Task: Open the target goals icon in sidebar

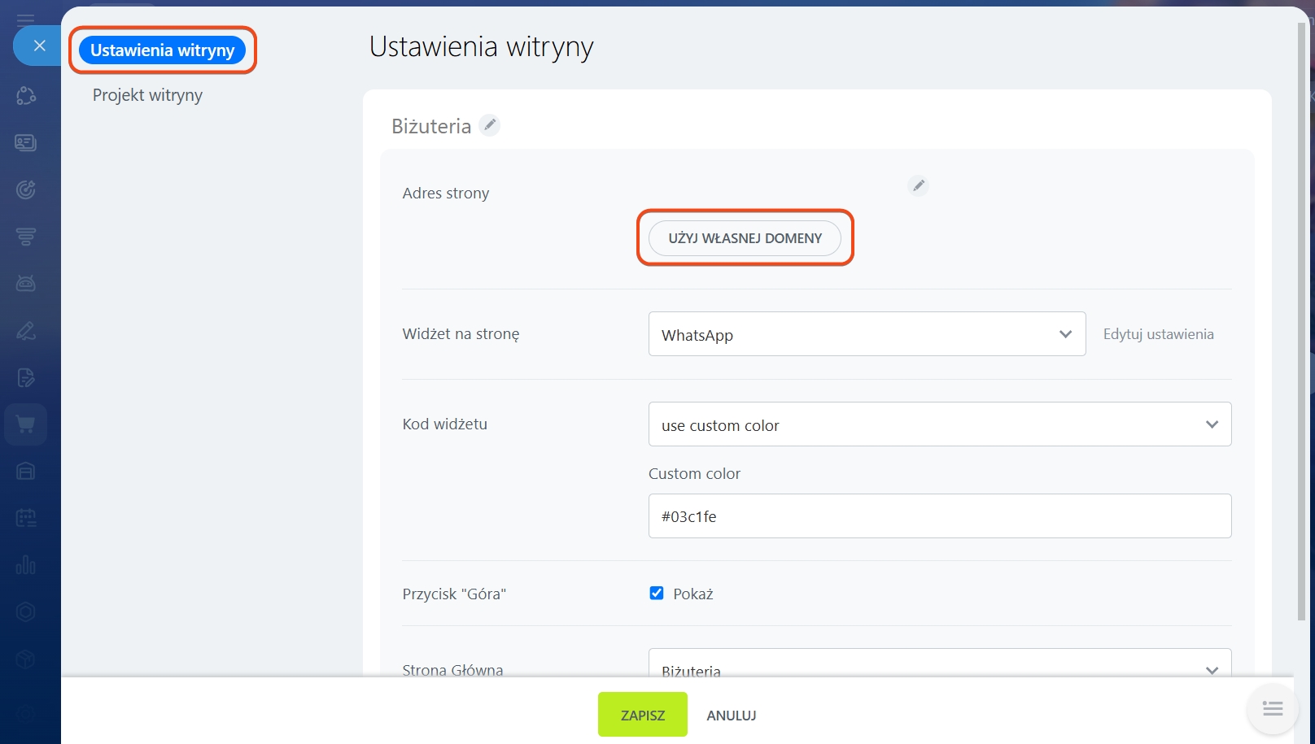Action: (x=25, y=189)
